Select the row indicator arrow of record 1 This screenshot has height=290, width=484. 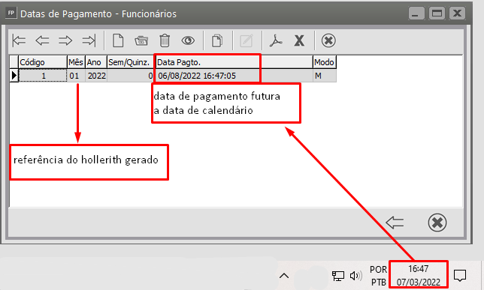click(x=14, y=76)
